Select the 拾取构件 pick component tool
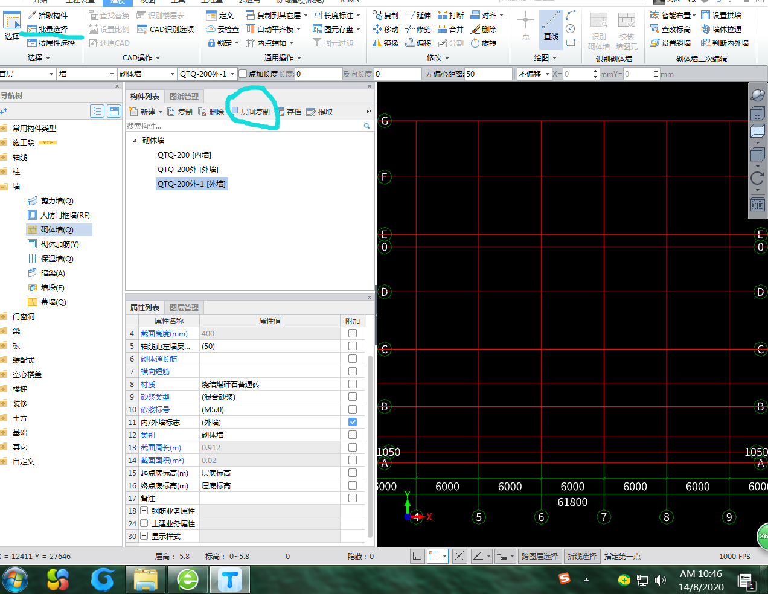The image size is (768, 594). pyautogui.click(x=48, y=15)
